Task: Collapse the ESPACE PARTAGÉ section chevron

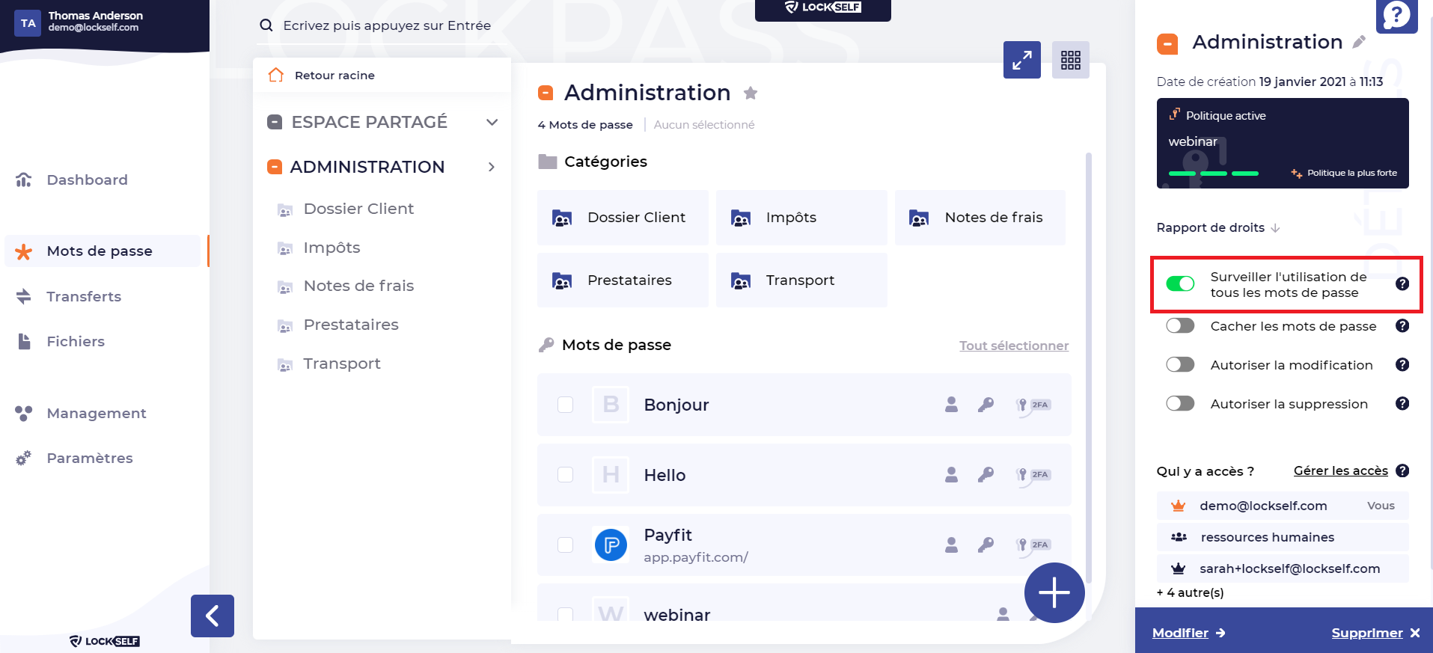Action: point(492,122)
